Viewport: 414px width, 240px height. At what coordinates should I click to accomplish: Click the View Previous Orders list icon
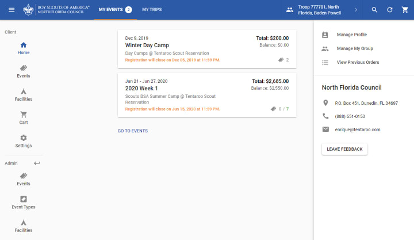click(325, 63)
